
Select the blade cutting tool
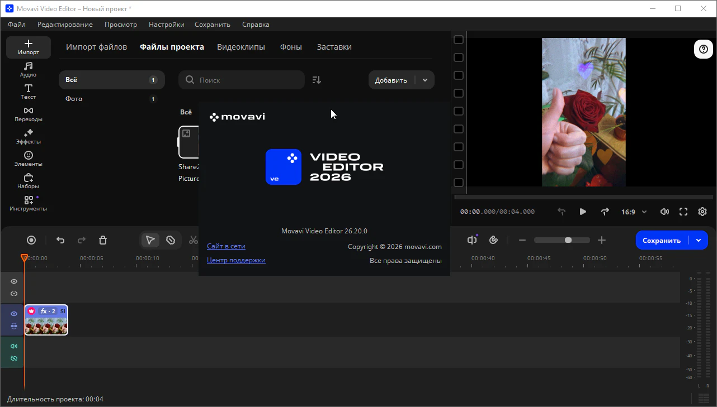(171, 240)
